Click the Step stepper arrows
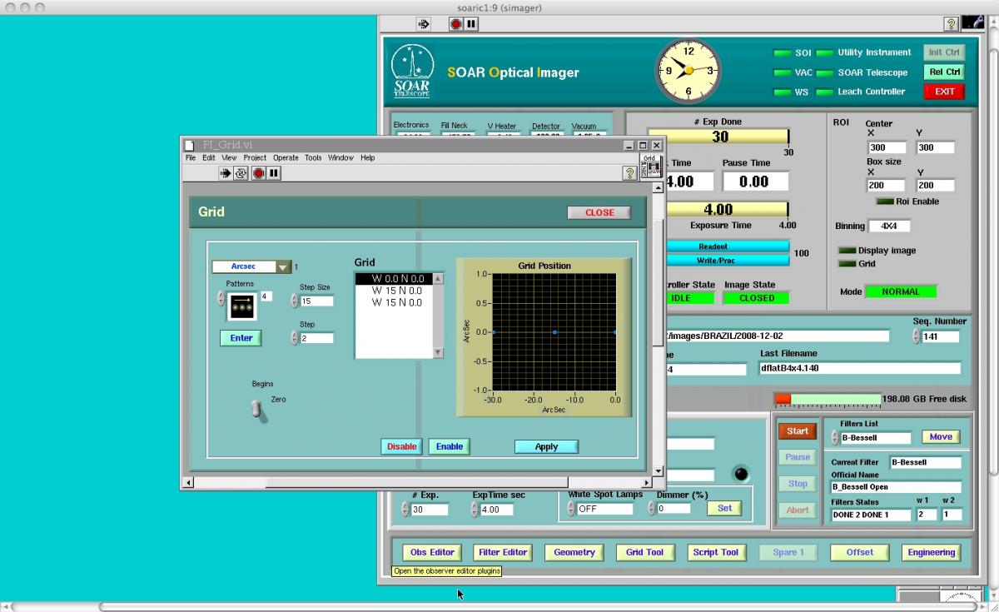 point(295,338)
